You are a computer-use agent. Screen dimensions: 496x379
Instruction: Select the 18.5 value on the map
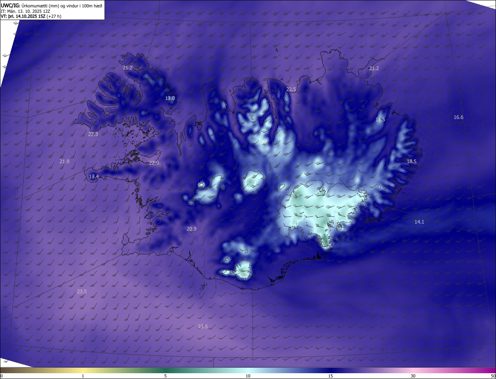tap(412, 162)
